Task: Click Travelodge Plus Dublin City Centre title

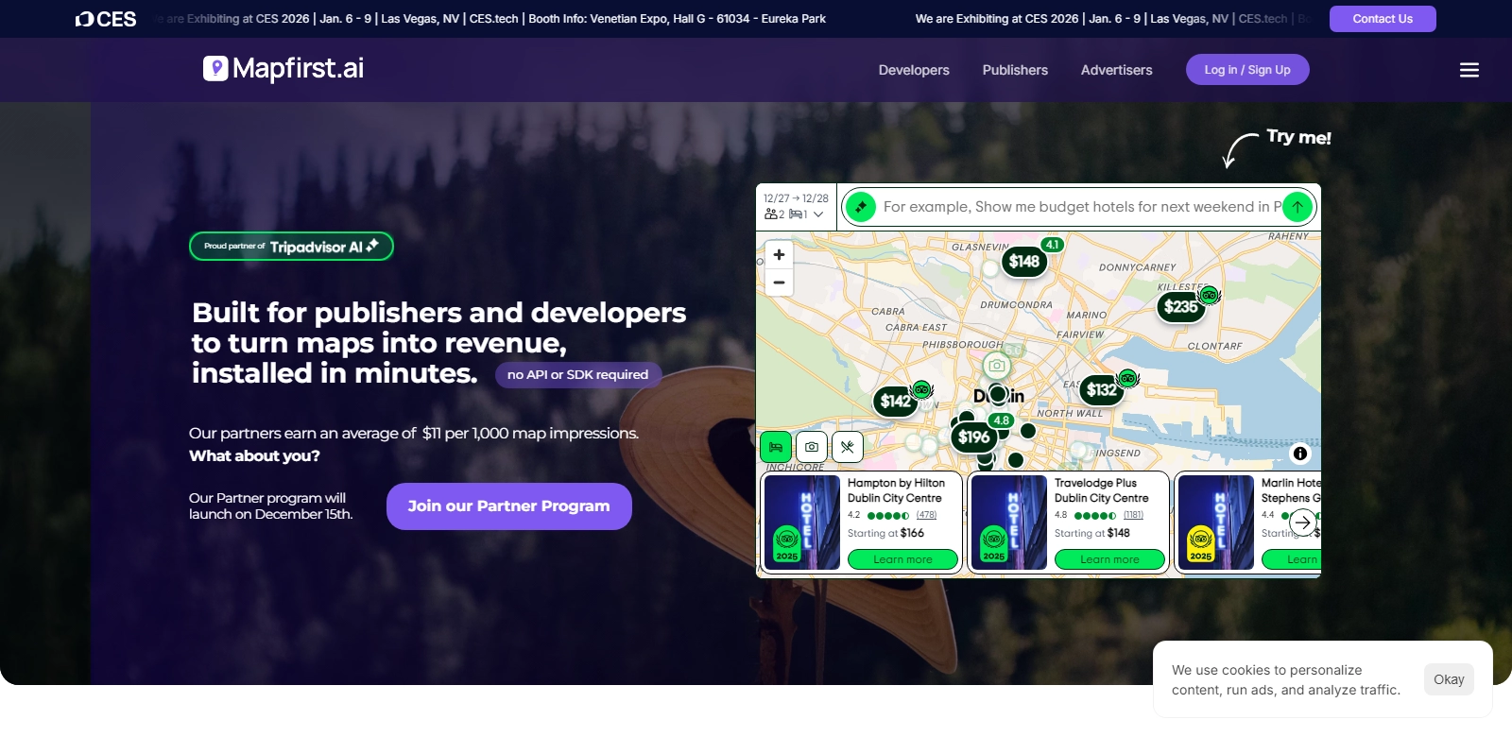Action: tap(1102, 490)
